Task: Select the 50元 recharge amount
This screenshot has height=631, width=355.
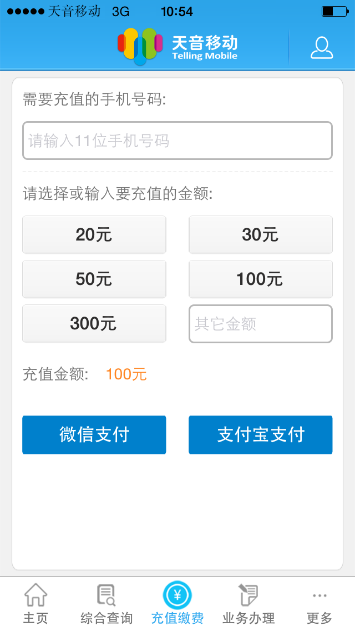Action: click(94, 279)
